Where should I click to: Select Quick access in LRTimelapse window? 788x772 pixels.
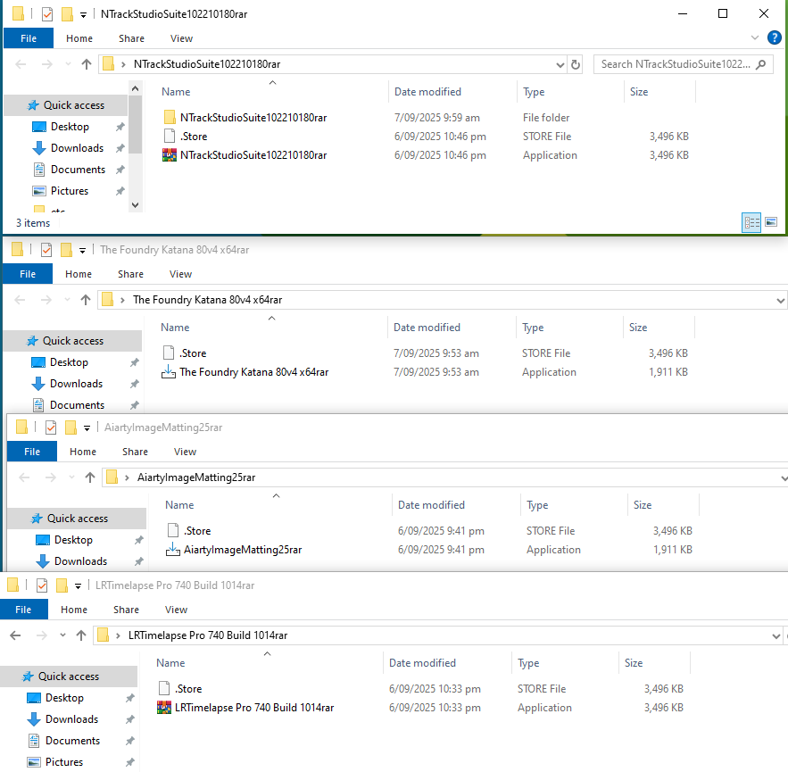[69, 677]
